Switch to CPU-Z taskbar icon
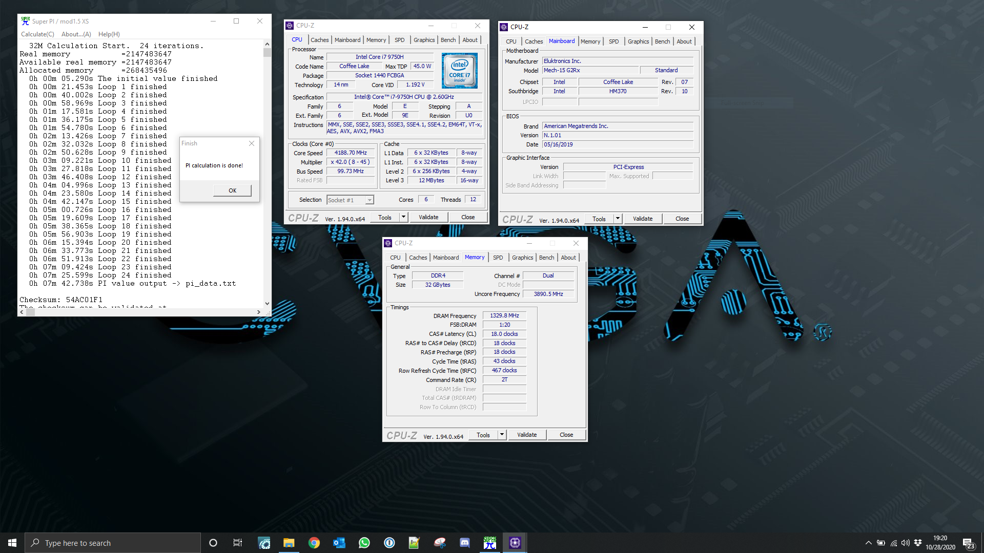Image resolution: width=984 pixels, height=553 pixels. tap(515, 543)
